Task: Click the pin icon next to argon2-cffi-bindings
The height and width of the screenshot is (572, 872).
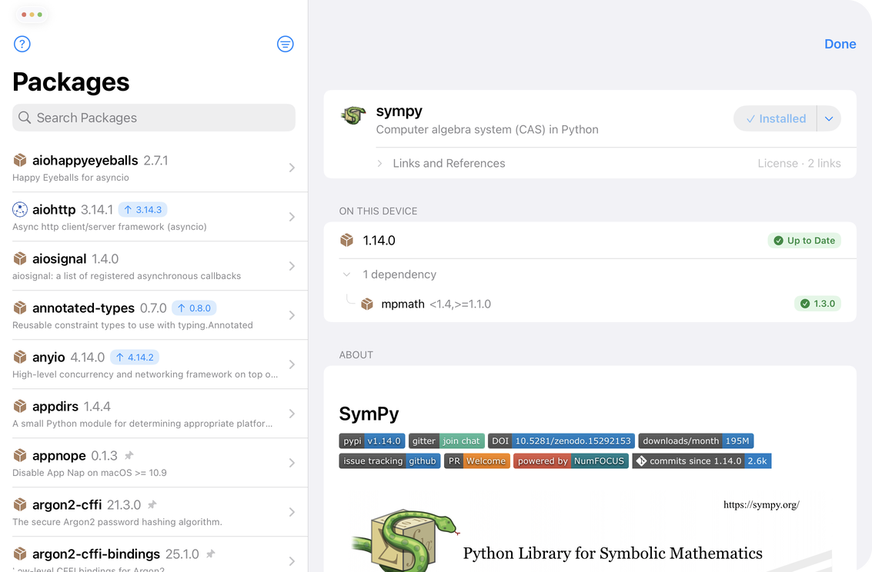Action: pyautogui.click(x=210, y=554)
